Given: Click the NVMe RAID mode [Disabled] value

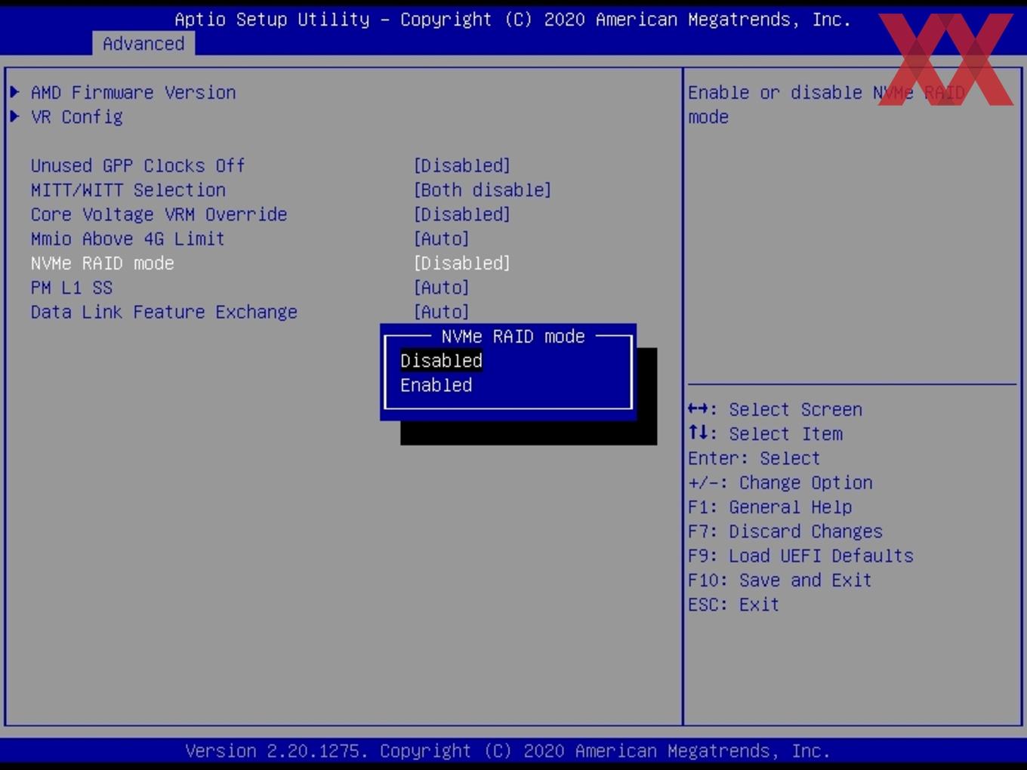Looking at the screenshot, I should pos(462,263).
